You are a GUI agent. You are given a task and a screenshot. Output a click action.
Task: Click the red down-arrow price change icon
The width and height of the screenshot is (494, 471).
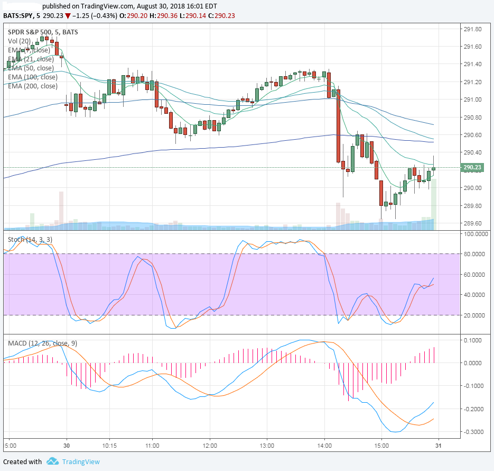pos(68,16)
